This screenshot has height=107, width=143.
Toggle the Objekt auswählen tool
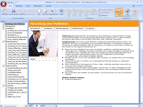click(x=119, y=12)
